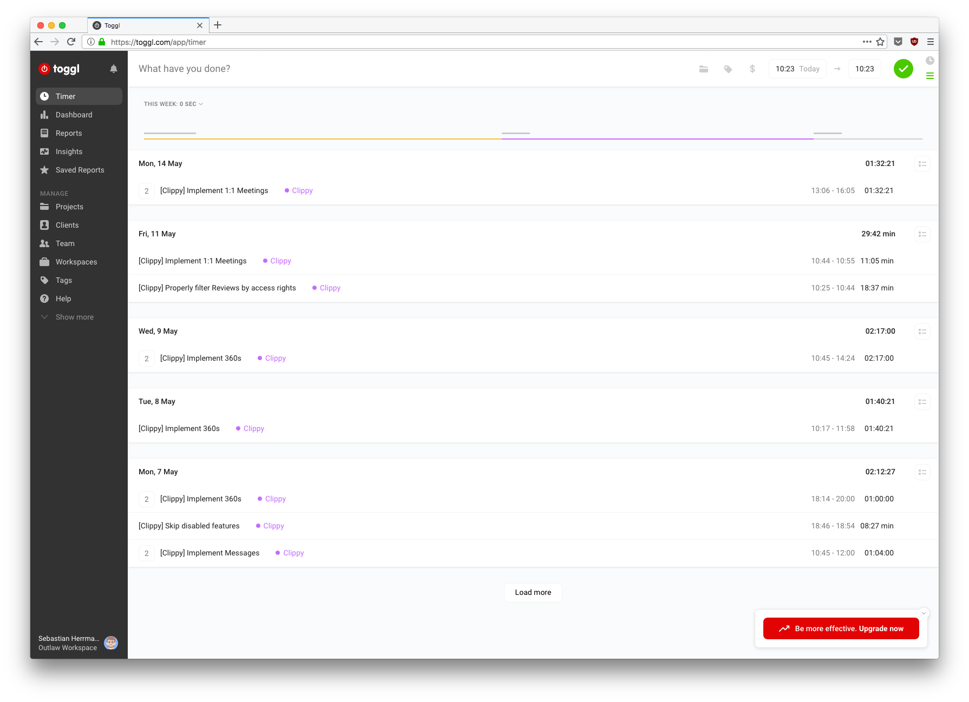Toggle billable dollar sign icon
This screenshot has width=969, height=702.
pyautogui.click(x=752, y=69)
